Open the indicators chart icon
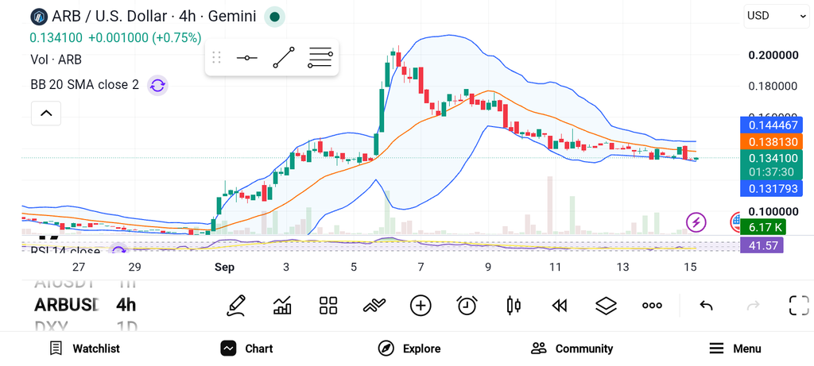 pyautogui.click(x=282, y=306)
